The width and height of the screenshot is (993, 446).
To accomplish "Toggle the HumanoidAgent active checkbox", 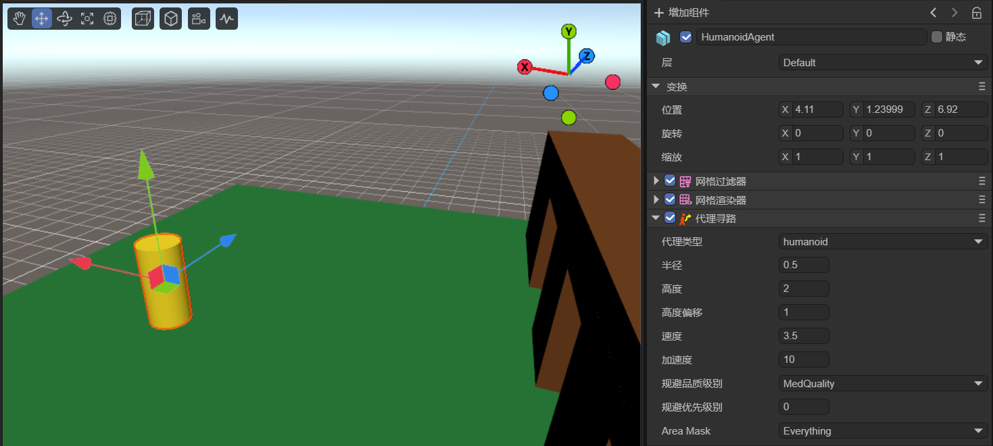I will 686,37.
